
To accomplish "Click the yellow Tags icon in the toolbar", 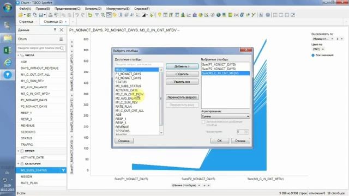I will click(115, 15).
